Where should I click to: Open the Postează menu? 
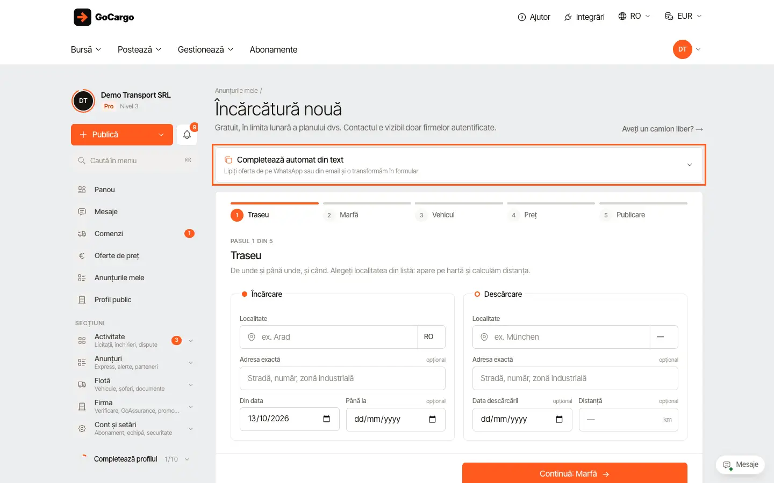point(140,49)
